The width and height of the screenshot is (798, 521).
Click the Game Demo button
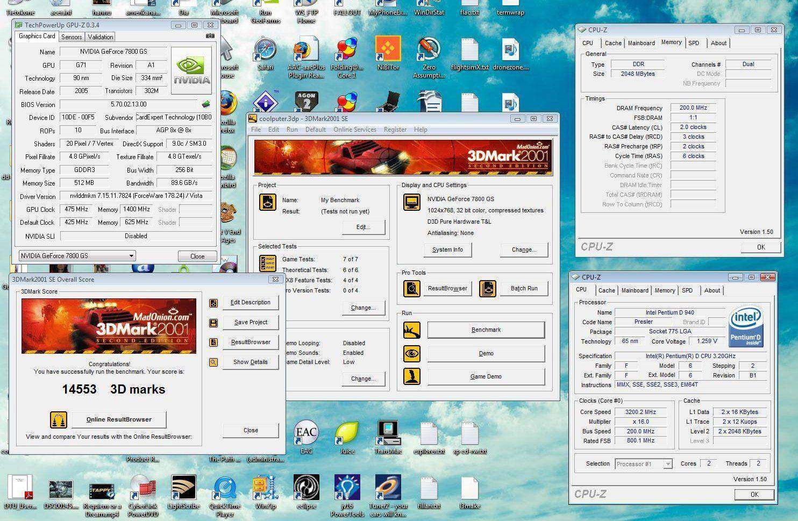click(486, 376)
